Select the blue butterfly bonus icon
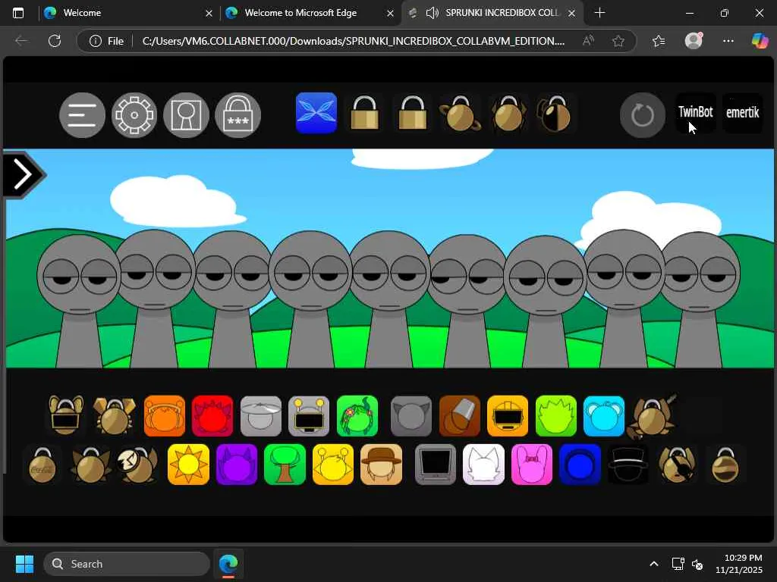Screen dimensions: 777x582 (x=316, y=113)
